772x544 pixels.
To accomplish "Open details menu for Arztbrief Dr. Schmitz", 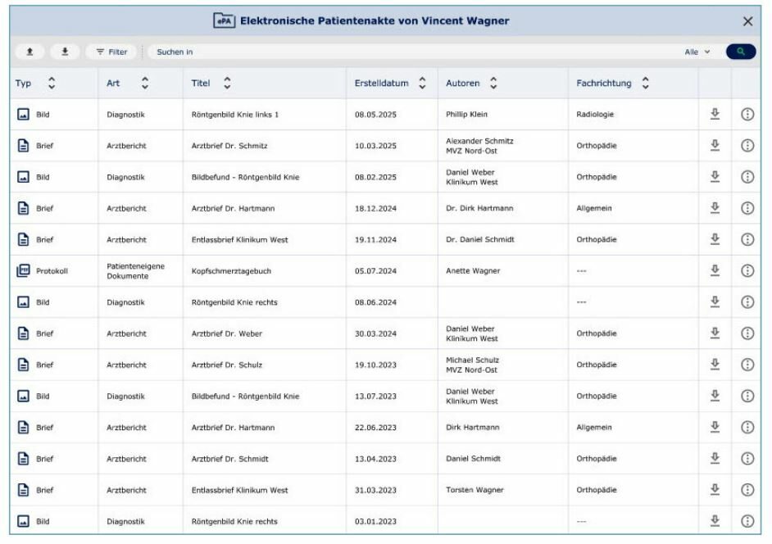I will click(x=747, y=146).
